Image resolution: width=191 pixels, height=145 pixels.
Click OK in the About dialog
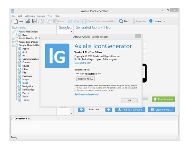(x=130, y=101)
